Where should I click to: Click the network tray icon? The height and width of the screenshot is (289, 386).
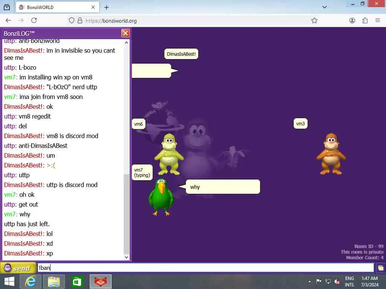(328, 281)
